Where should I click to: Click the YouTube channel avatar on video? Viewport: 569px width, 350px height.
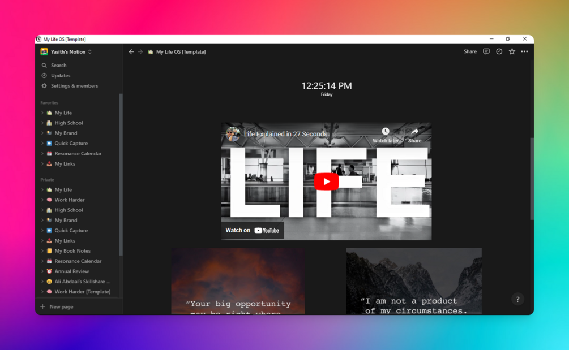click(x=233, y=134)
